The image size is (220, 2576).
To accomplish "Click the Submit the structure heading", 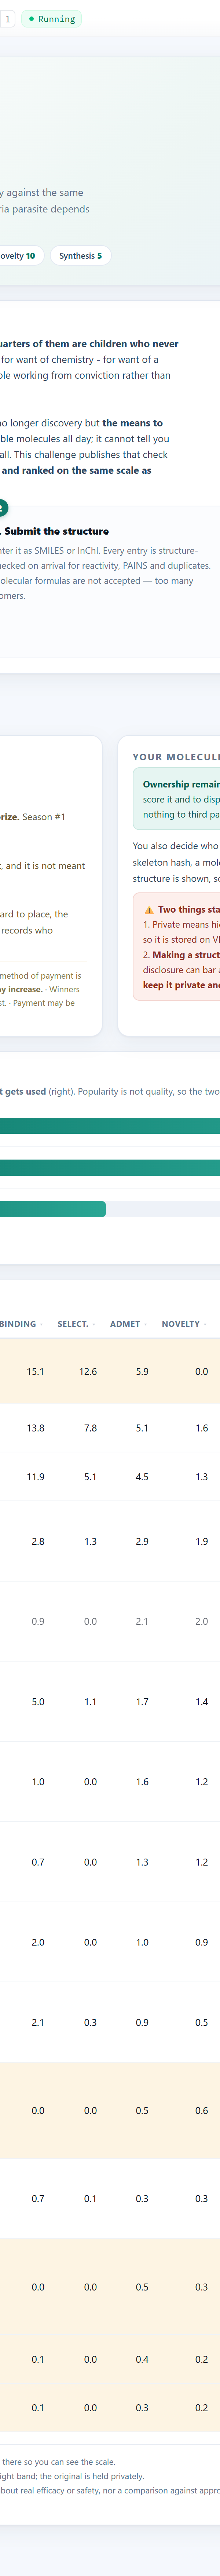I will tap(57, 531).
